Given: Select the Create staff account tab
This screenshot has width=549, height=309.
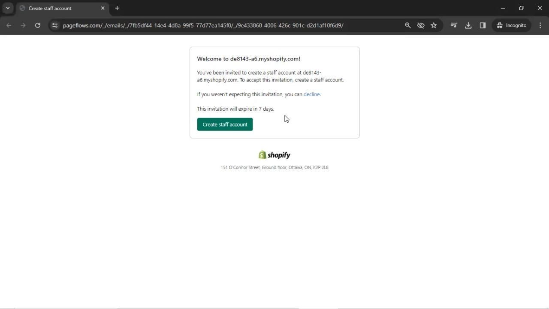Looking at the screenshot, I should coord(60,8).
